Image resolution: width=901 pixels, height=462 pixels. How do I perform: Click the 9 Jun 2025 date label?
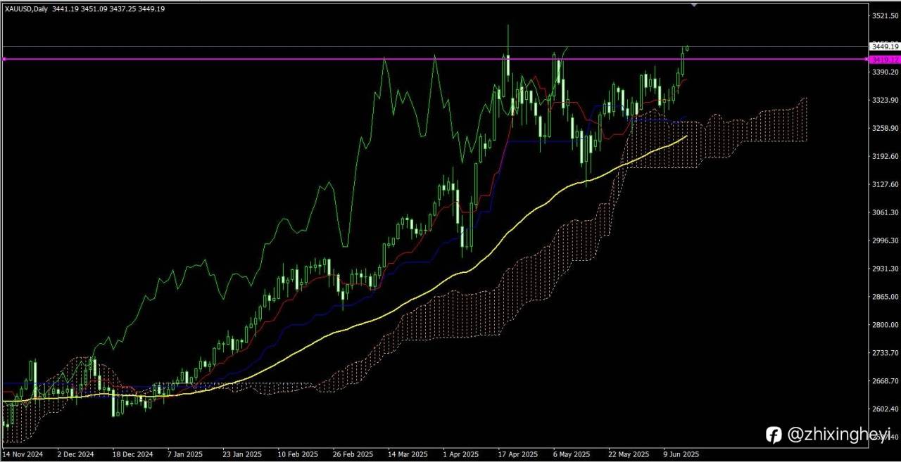(x=682, y=454)
